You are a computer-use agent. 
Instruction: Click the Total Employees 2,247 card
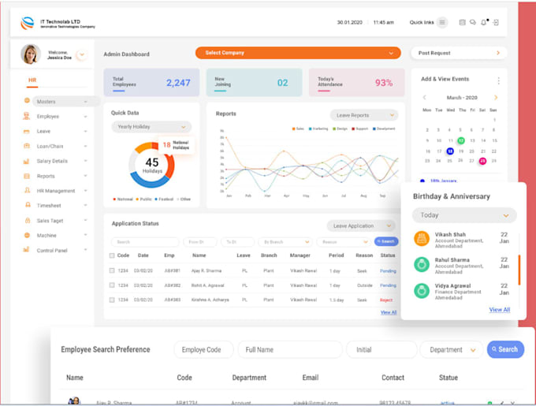(x=151, y=82)
